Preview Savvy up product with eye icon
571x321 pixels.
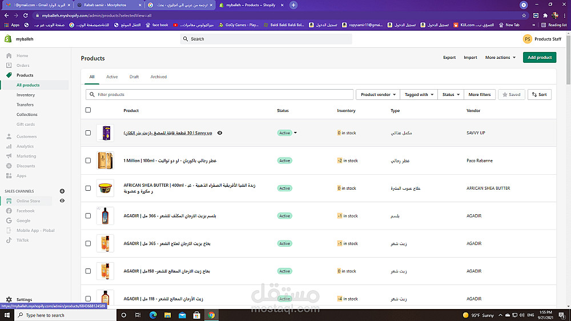tap(220, 133)
